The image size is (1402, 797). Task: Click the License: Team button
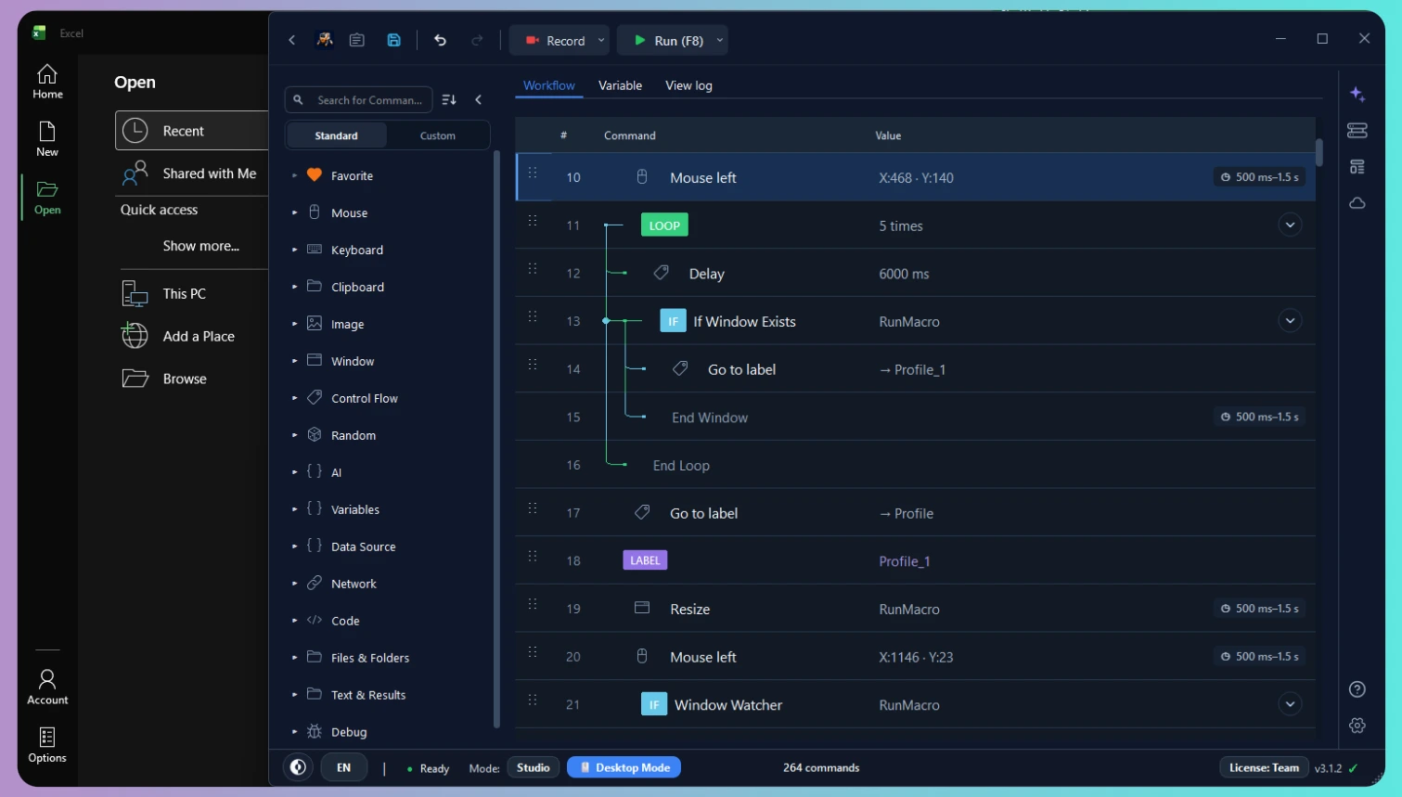(x=1264, y=767)
